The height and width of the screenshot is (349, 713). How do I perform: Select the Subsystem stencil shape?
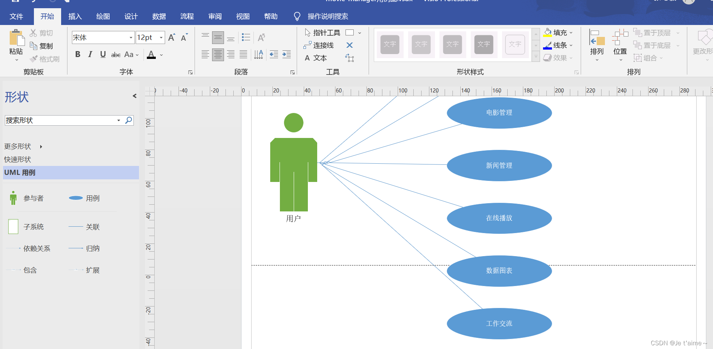(26, 227)
